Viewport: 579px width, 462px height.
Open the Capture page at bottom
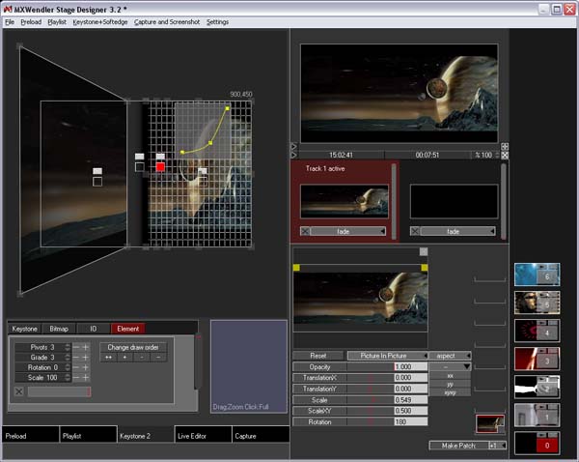[261, 435]
